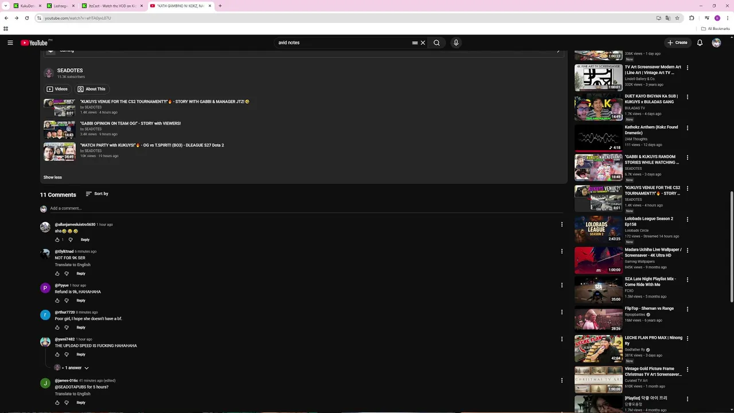The width and height of the screenshot is (734, 413).
Task: Open the Sort by comments dropdown
Action: point(97,194)
